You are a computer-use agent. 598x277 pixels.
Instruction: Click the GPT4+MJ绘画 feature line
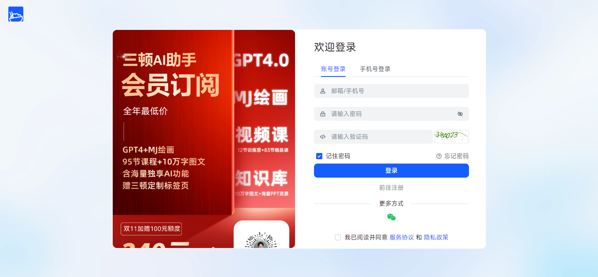point(148,150)
